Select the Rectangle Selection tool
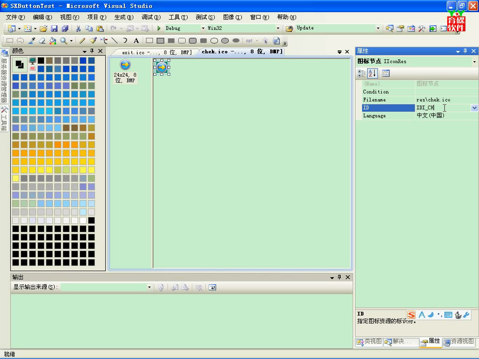Screen dimensions: 479x359 tap(10, 41)
